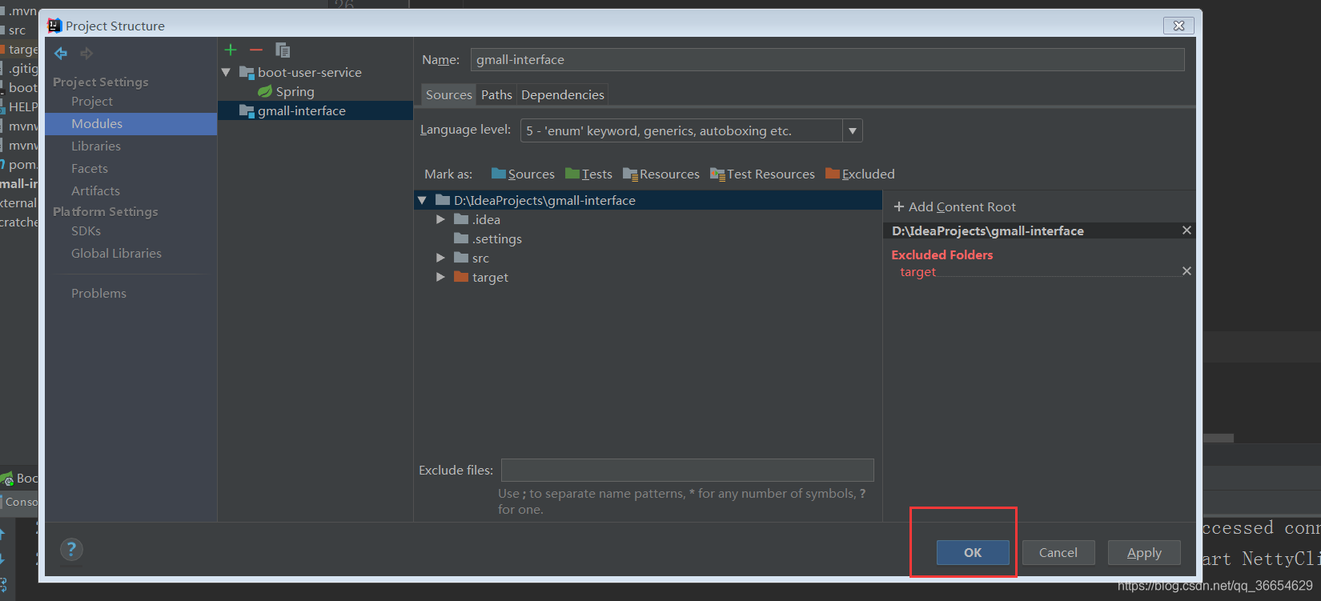The height and width of the screenshot is (601, 1321).
Task: Click the red excluded target folder name
Action: point(917,272)
